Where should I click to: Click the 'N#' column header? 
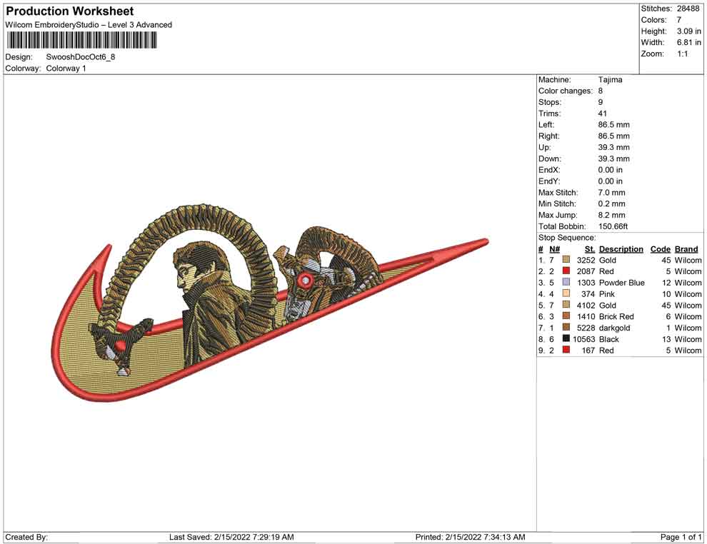click(x=554, y=249)
